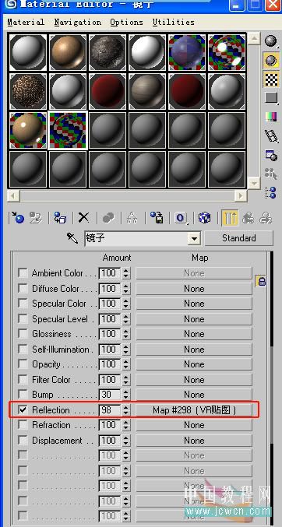
Task: Click Reflection map button Map #298
Action: coord(194,410)
